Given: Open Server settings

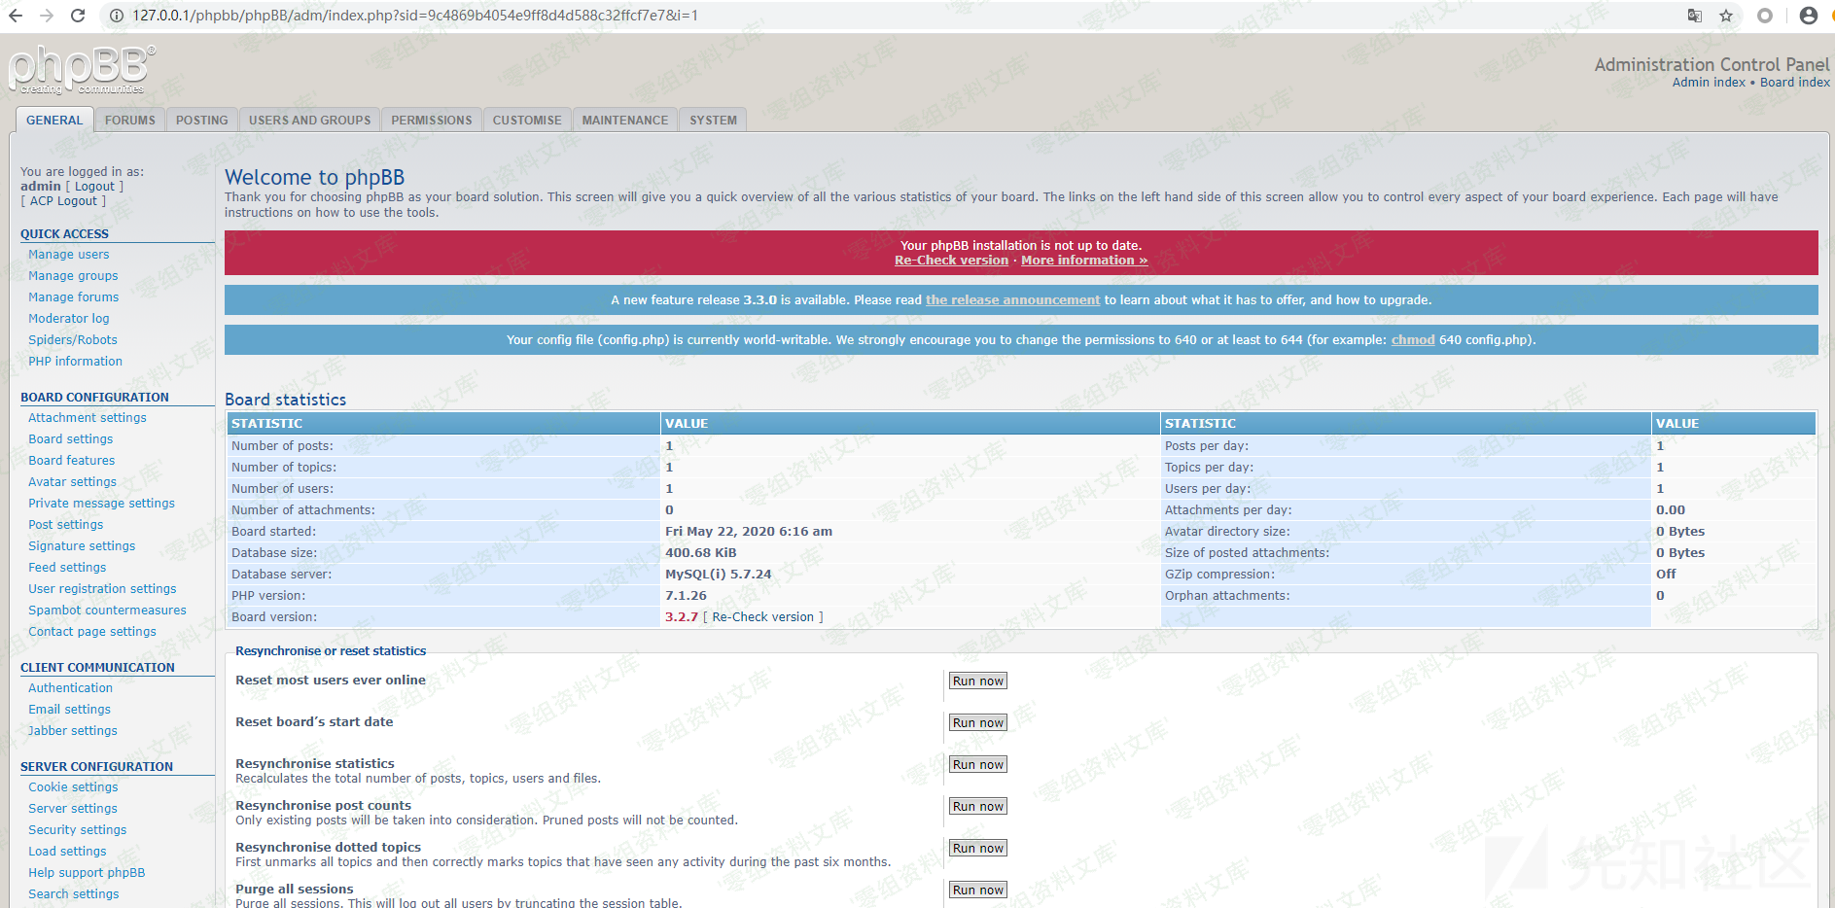Looking at the screenshot, I should [73, 809].
